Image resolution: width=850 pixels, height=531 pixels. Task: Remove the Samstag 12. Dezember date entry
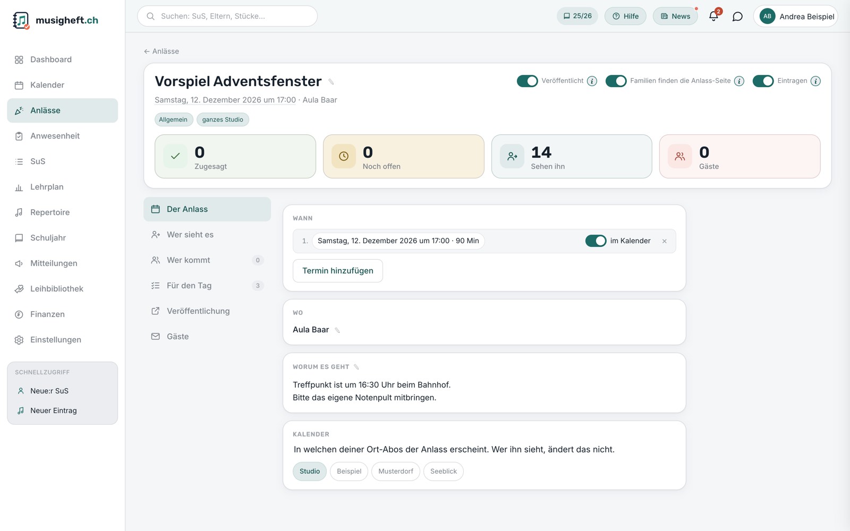pyautogui.click(x=664, y=241)
